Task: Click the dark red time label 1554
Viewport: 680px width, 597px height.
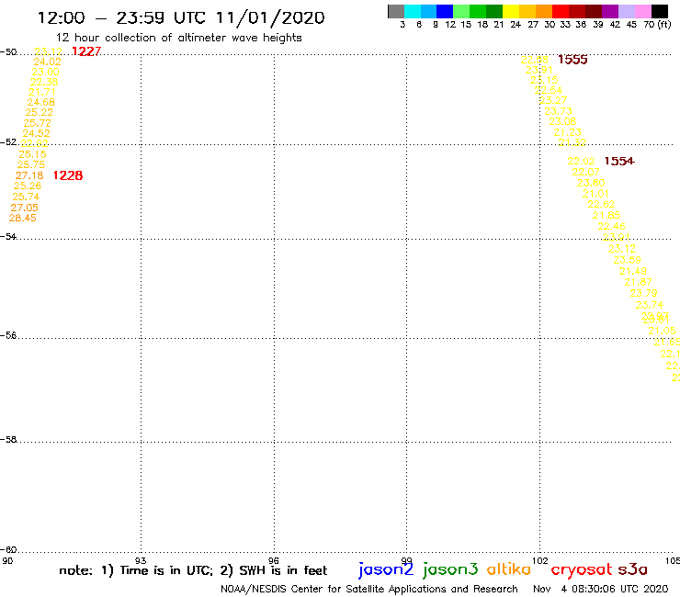Action: point(619,162)
